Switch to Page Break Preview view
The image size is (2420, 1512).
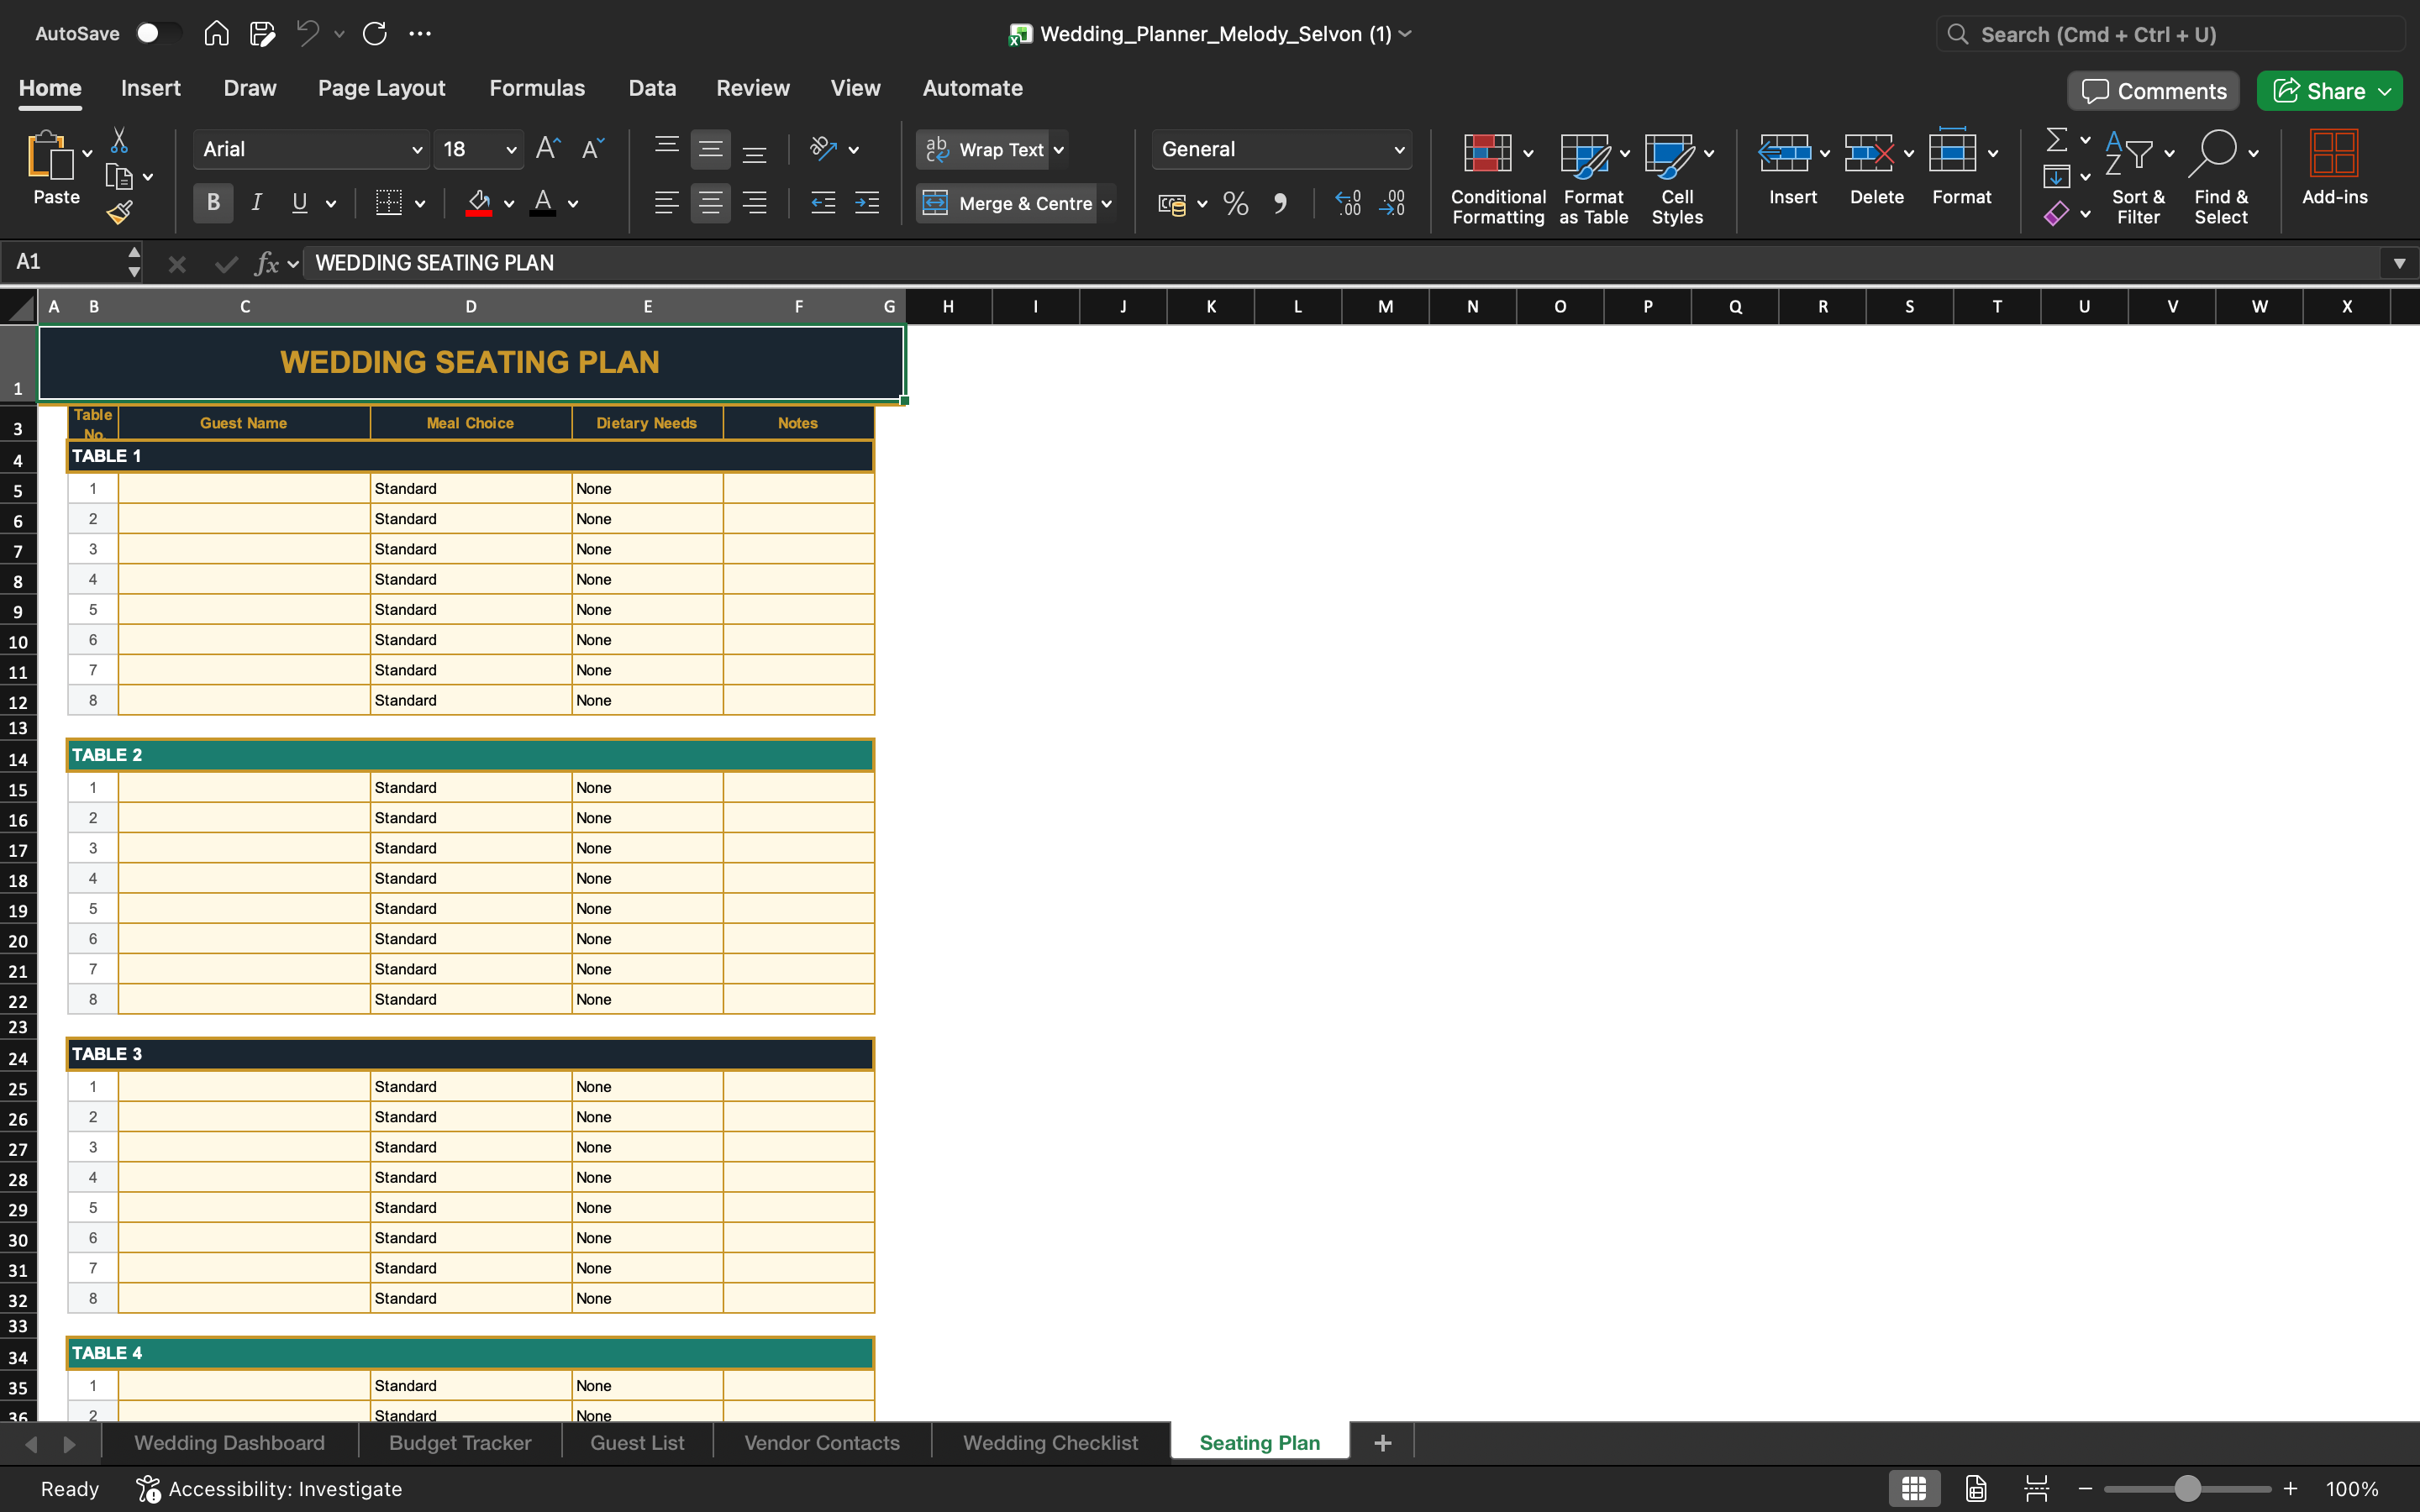[2036, 1488]
